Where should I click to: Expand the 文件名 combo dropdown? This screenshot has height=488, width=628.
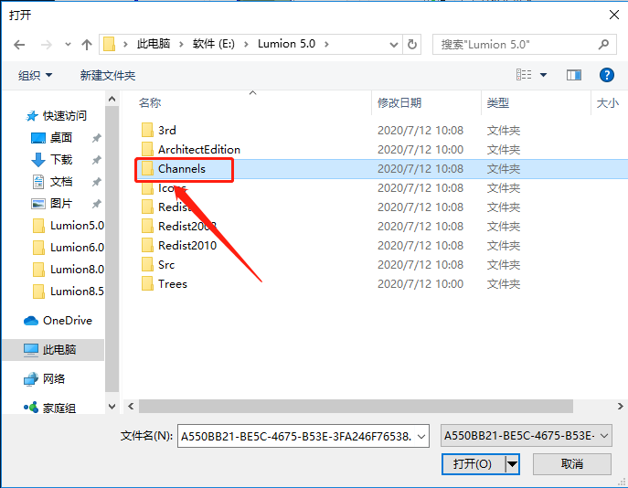pyautogui.click(x=421, y=436)
